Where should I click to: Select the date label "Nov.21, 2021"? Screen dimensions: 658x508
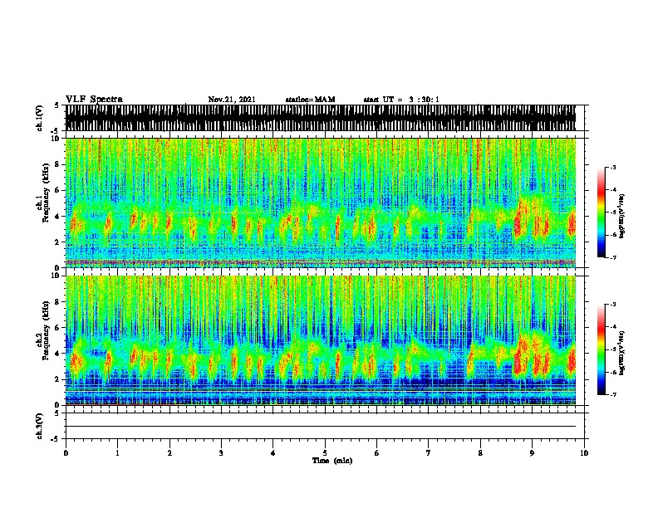tap(232, 100)
